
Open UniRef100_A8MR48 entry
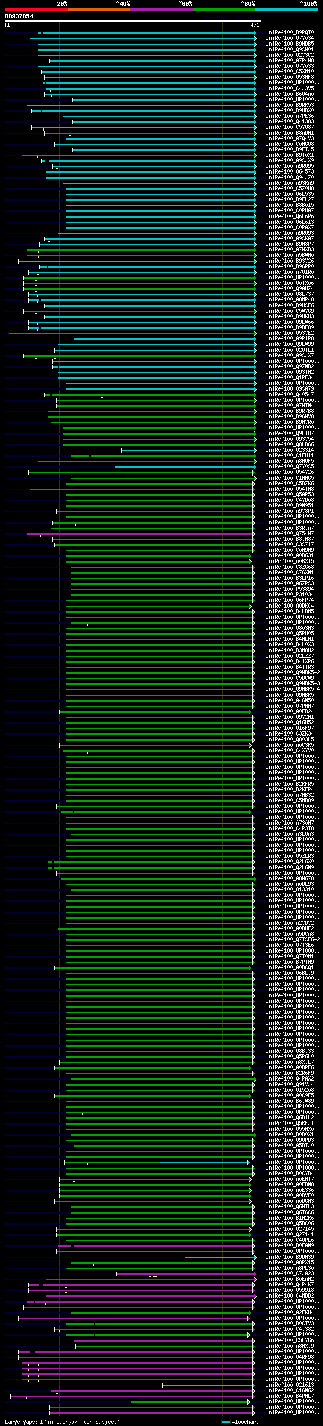289,299
